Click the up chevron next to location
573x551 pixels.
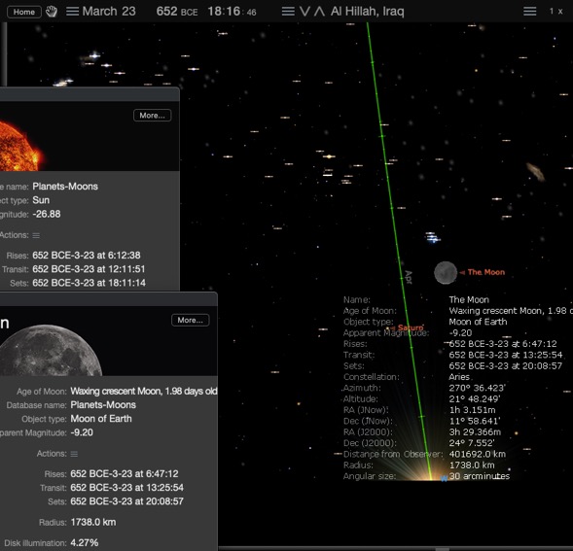pyautogui.click(x=319, y=12)
